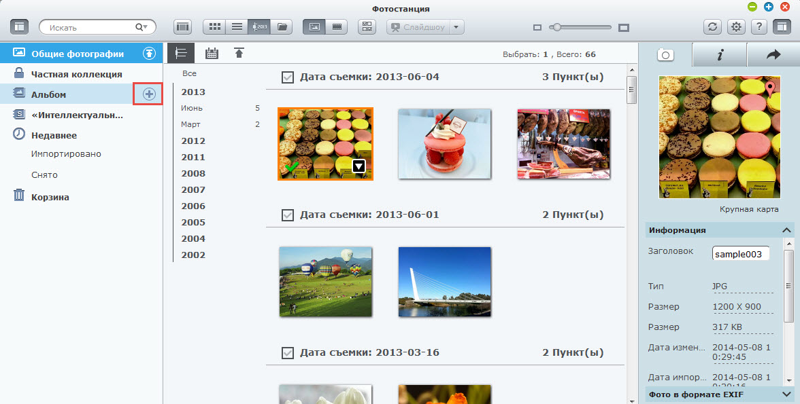Select the timeline view icon labeled 2013
The image size is (800, 404).
[x=259, y=27]
